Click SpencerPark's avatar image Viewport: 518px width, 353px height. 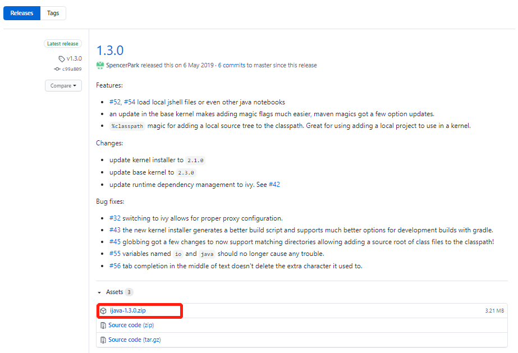[x=100, y=65]
